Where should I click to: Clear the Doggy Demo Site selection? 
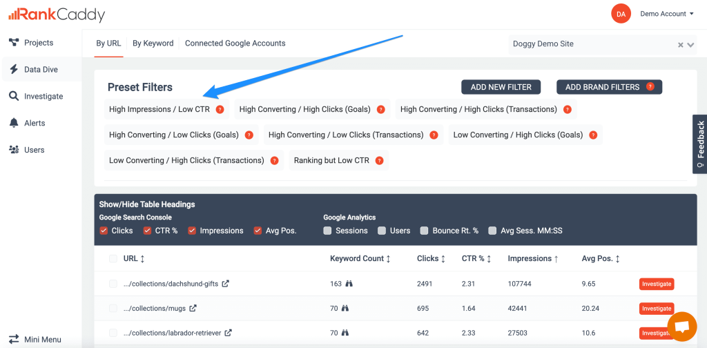680,45
